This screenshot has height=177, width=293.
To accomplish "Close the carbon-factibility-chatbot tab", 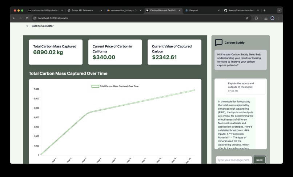I will (62, 10).
